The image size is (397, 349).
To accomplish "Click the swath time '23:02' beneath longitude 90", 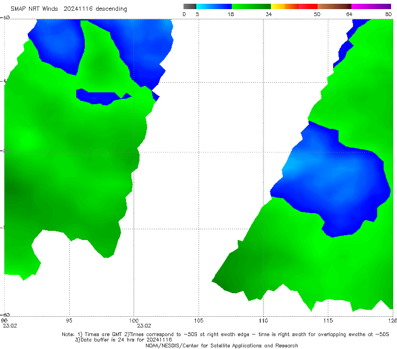I will [10, 326].
